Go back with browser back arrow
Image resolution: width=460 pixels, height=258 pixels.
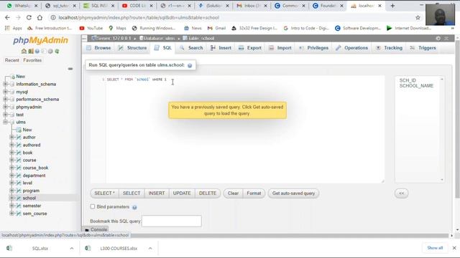coord(7,17)
